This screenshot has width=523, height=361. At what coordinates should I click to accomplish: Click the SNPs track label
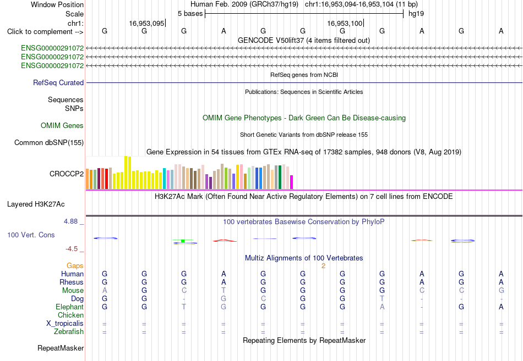74,108
